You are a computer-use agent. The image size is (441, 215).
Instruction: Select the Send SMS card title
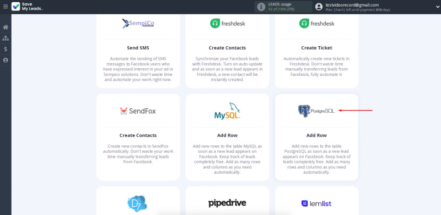point(138,48)
